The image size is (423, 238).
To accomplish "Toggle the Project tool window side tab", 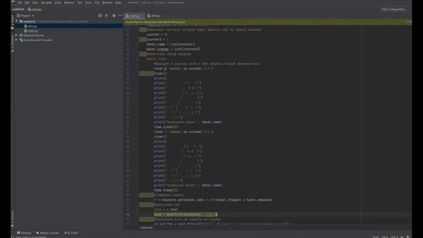I will click(x=13, y=22).
